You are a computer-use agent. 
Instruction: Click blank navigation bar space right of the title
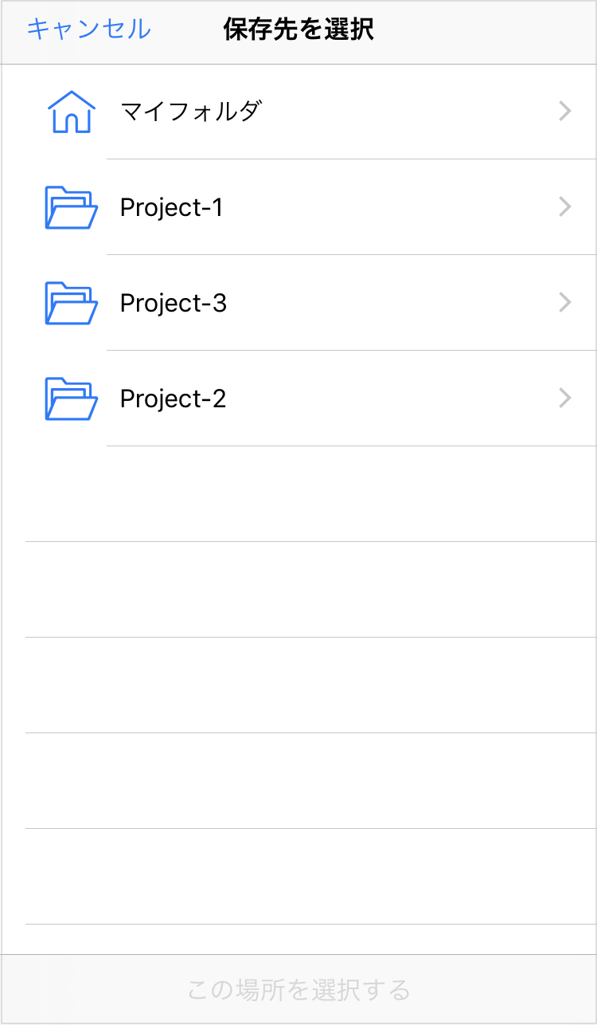click(x=486, y=32)
